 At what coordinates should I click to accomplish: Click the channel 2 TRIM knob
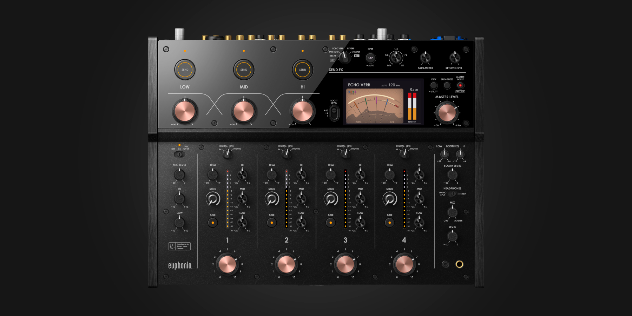coord(272,175)
